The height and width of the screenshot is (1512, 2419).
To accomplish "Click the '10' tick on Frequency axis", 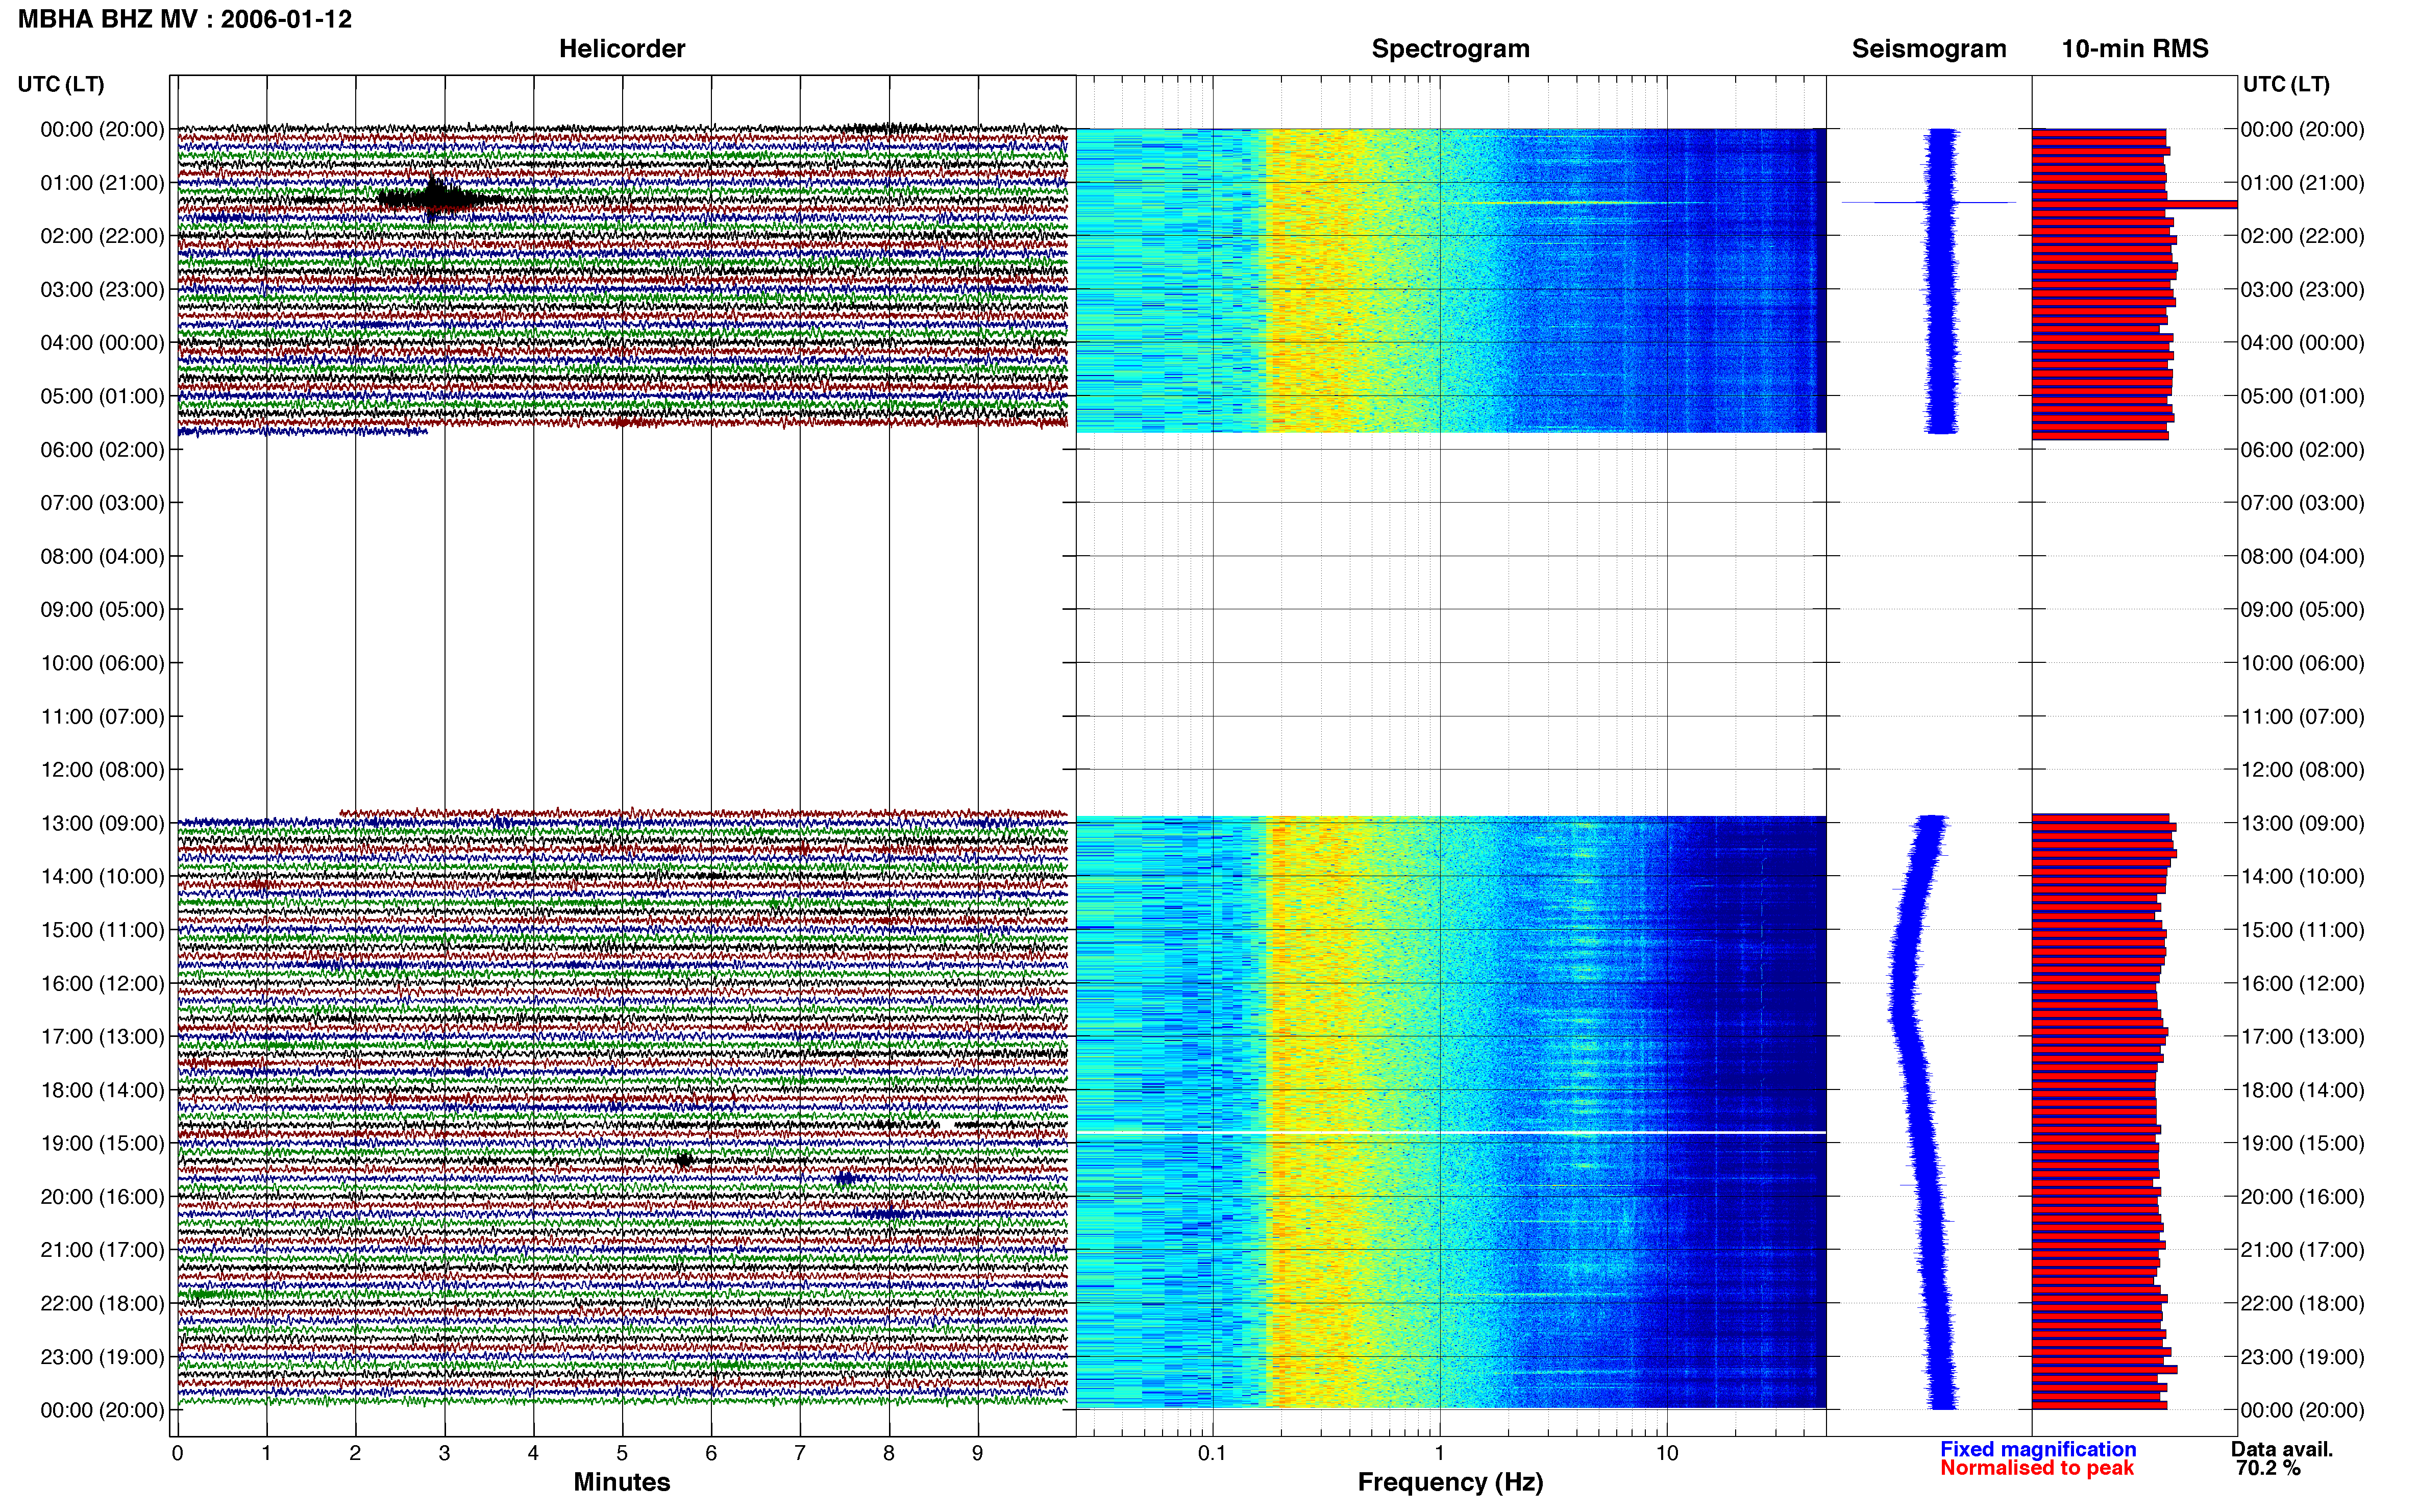I will (x=1667, y=1454).
